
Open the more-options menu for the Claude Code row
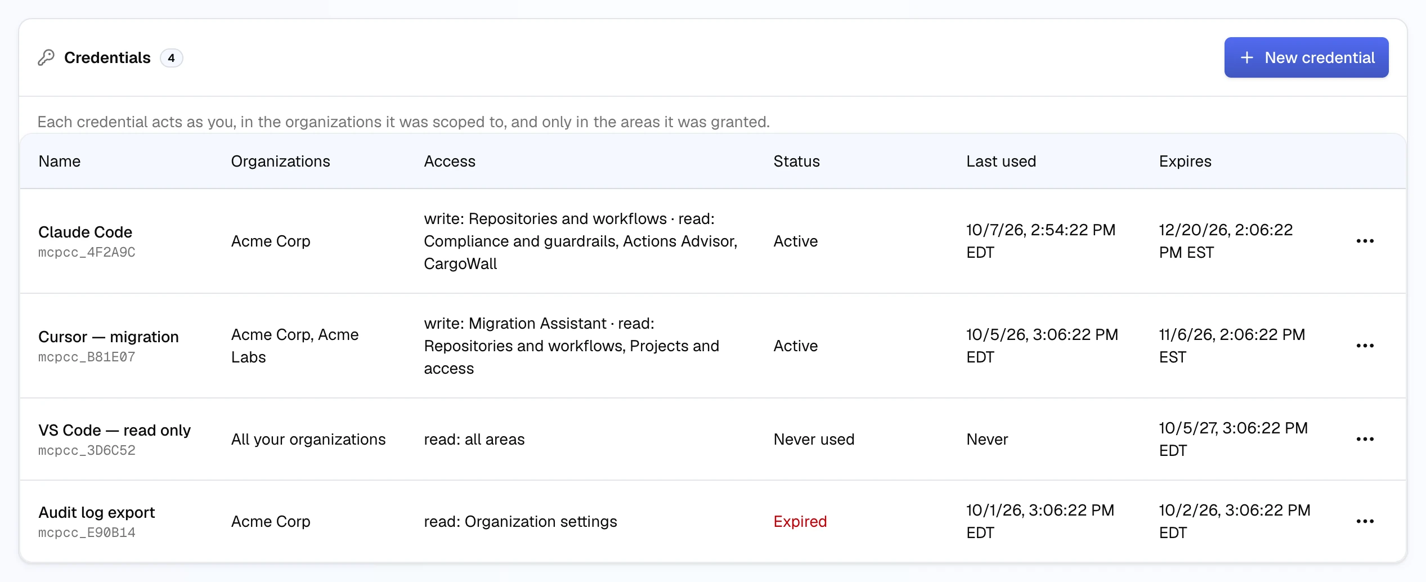coord(1365,241)
